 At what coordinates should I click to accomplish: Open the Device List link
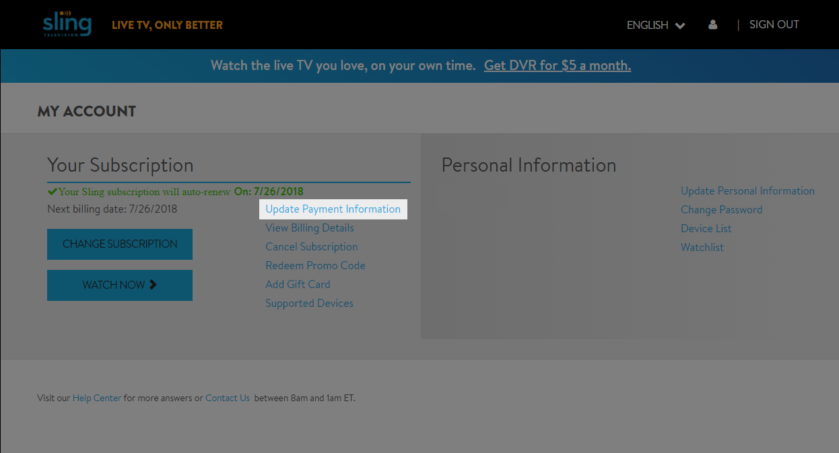coord(706,229)
